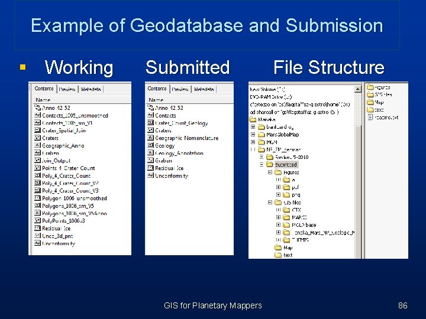Image resolution: width=426 pixels, height=319 pixels.
Task: Open Metadata tab in Submitted panel
Action: [204, 89]
